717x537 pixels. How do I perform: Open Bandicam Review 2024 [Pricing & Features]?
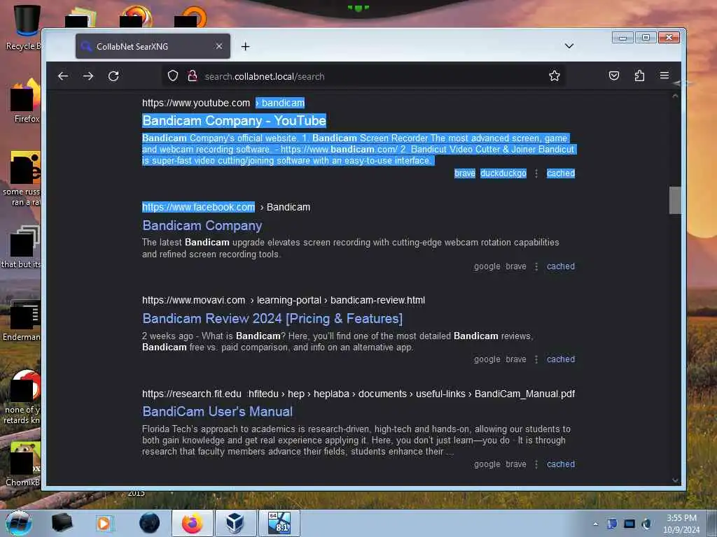272,318
